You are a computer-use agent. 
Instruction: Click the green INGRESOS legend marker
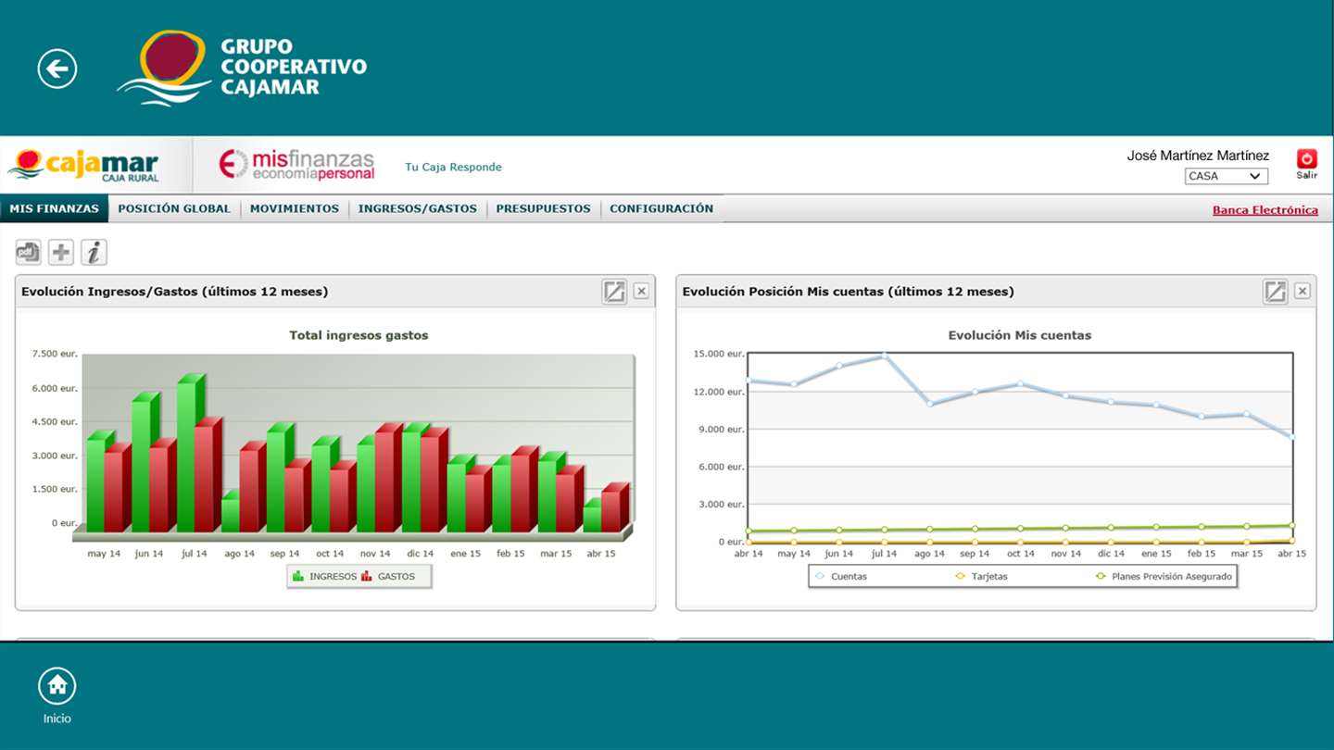click(298, 576)
